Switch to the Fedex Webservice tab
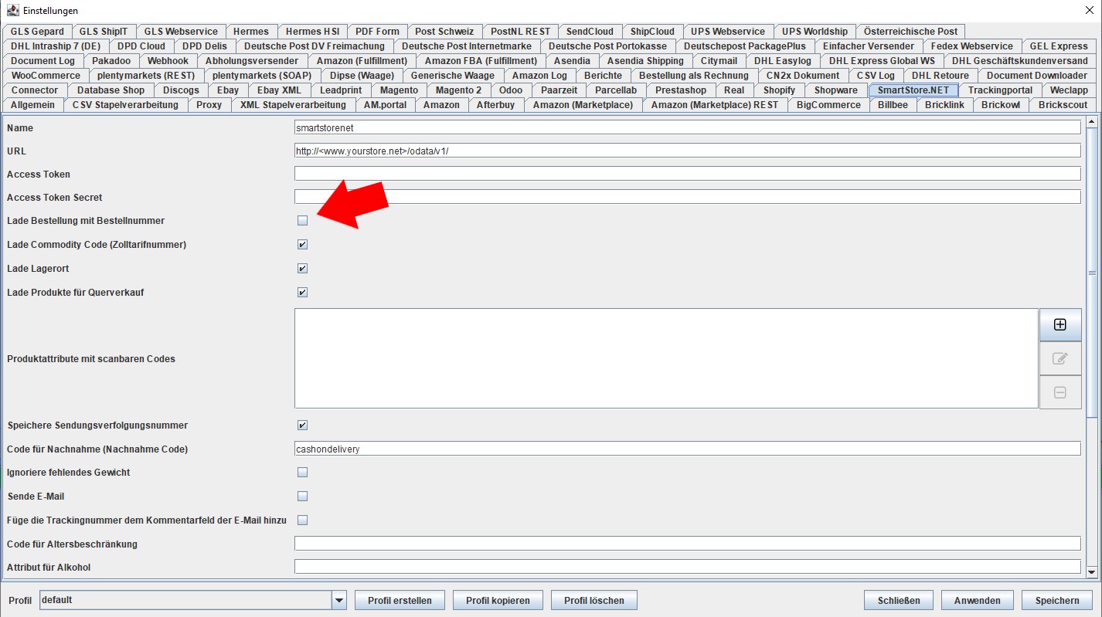This screenshot has width=1102, height=617. [971, 46]
